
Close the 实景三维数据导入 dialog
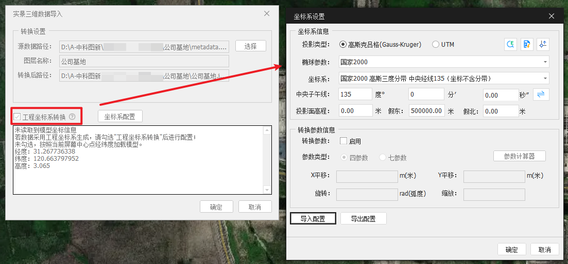tap(266, 14)
